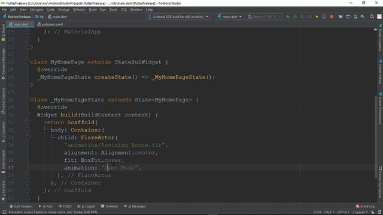Open the Build menu
Image resolution: width=383 pixels, height=215 pixels.
[93, 10]
